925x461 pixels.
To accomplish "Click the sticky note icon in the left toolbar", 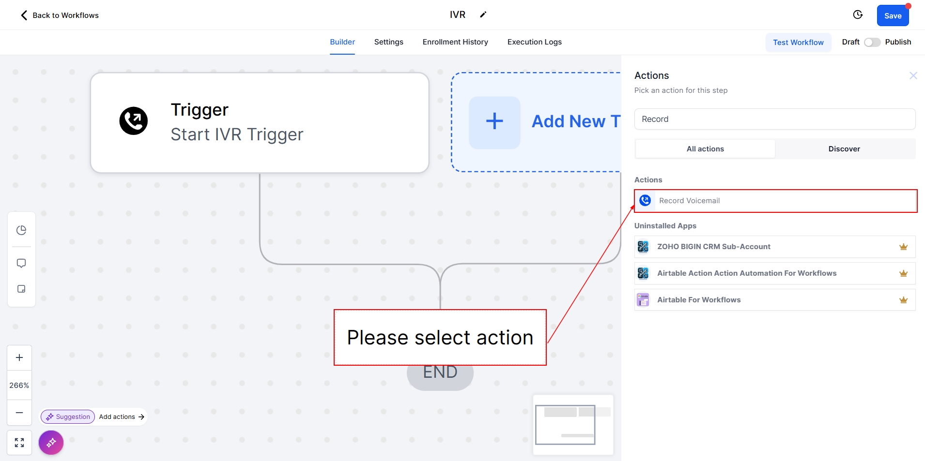I will coord(21,289).
